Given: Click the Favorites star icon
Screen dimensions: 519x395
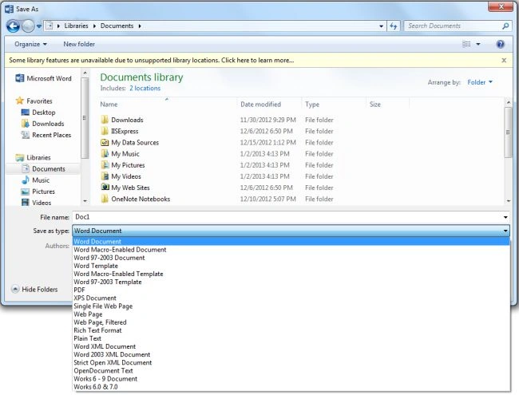Looking at the screenshot, I should 20,101.
